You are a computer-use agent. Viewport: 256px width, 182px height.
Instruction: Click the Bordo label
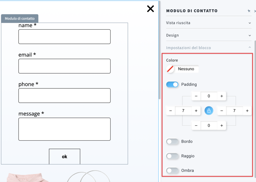[x=187, y=141]
